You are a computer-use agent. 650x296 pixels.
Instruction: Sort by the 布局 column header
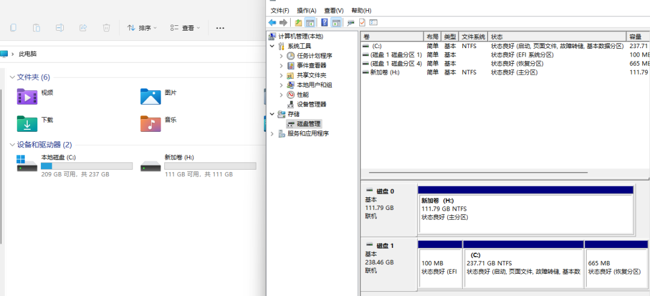tap(432, 37)
